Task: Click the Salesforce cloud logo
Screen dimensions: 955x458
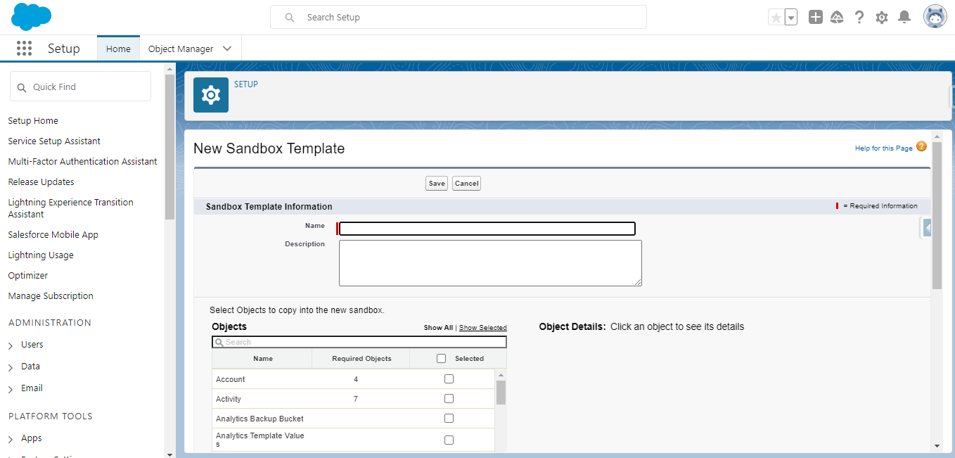Action: click(32, 17)
